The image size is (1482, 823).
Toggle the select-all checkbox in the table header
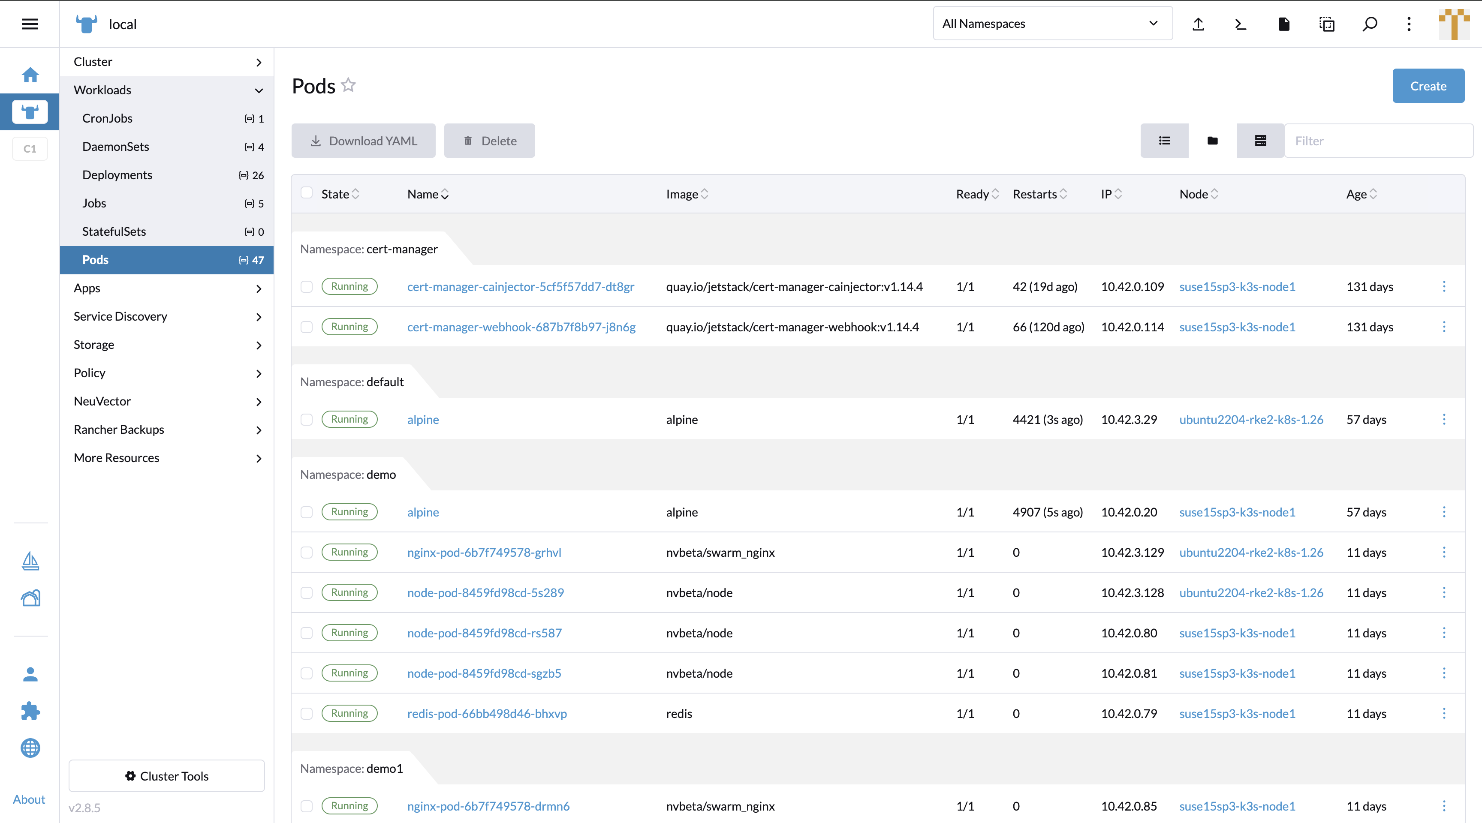point(307,193)
